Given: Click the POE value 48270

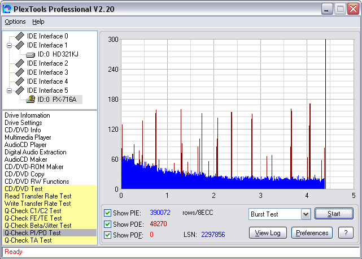Looking at the screenshot, I should coord(158,224).
